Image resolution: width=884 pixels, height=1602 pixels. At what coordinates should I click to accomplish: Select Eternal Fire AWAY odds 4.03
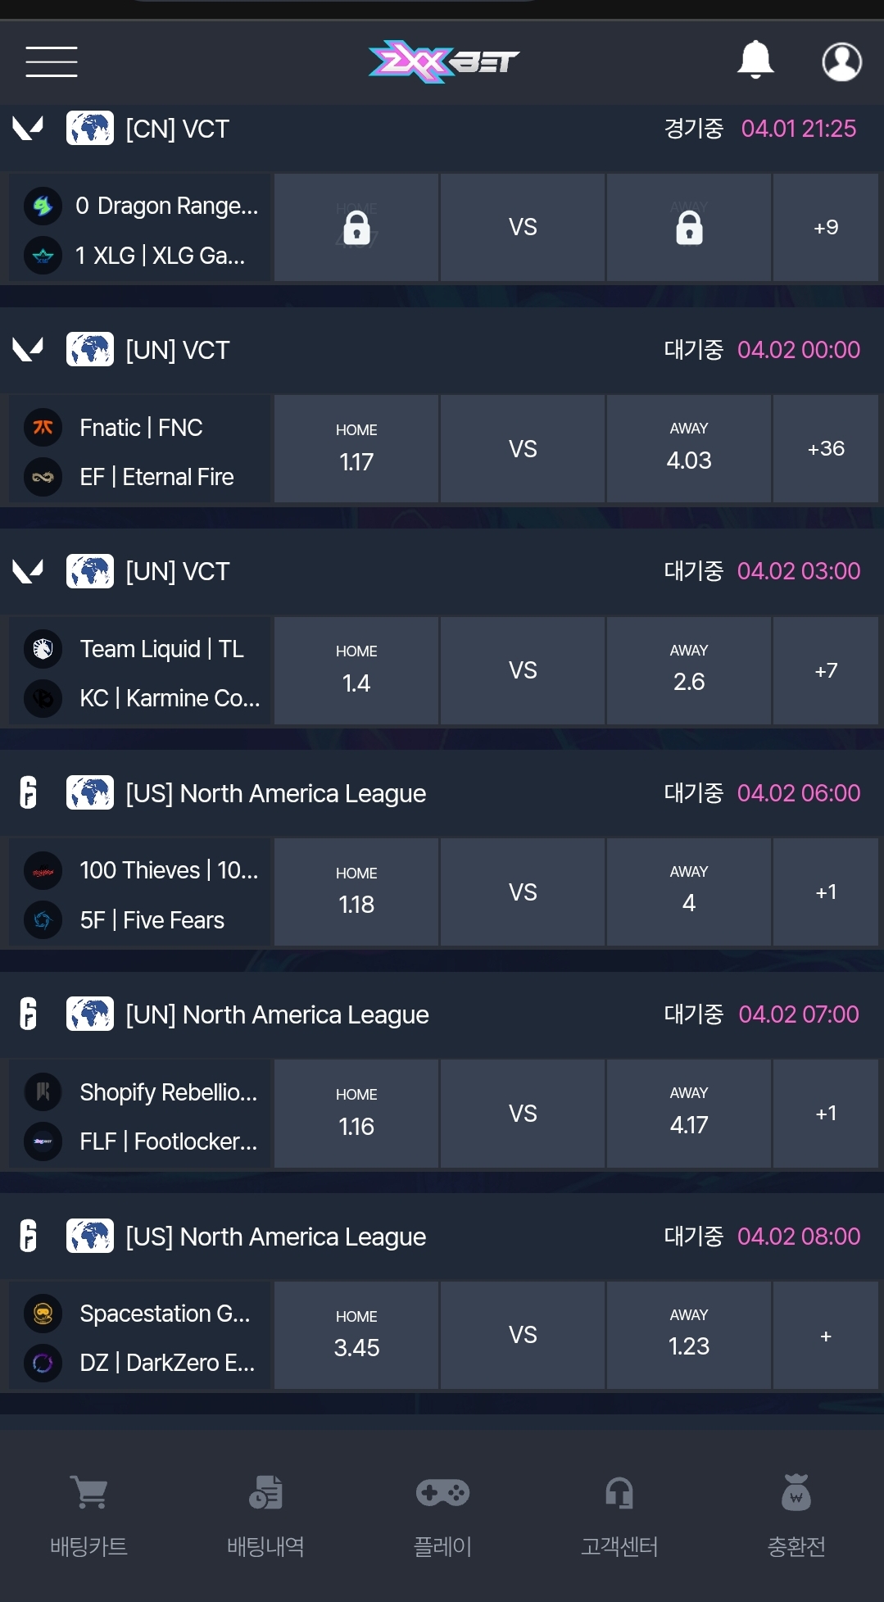point(688,449)
